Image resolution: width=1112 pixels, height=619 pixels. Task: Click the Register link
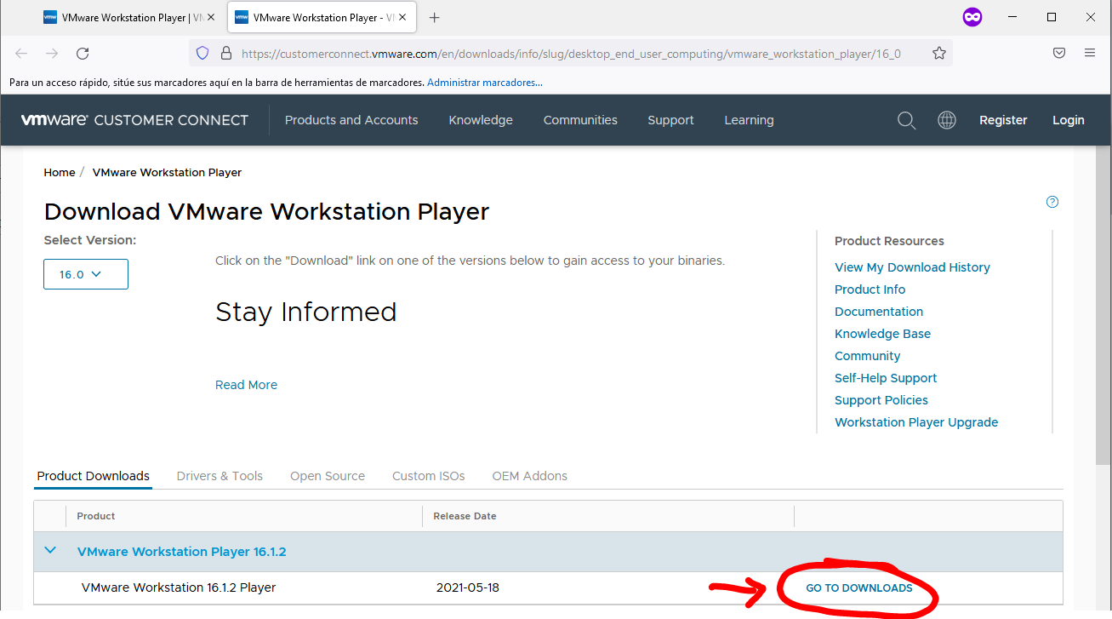click(x=1003, y=120)
